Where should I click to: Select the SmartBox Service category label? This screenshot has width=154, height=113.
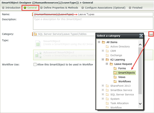coord(121,90)
